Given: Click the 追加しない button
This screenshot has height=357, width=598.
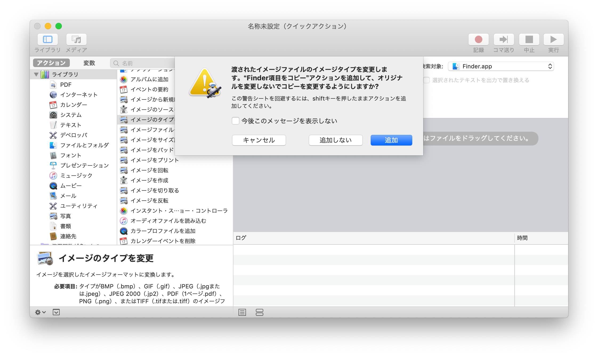Looking at the screenshot, I should [x=336, y=140].
